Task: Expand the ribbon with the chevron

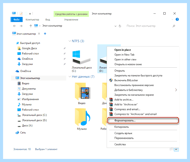Action: click(172, 19)
